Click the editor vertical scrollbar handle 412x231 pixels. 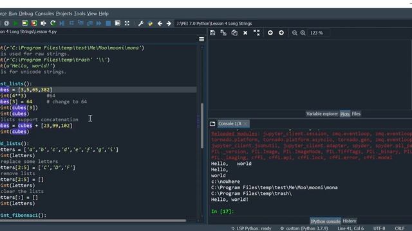(x=201, y=126)
